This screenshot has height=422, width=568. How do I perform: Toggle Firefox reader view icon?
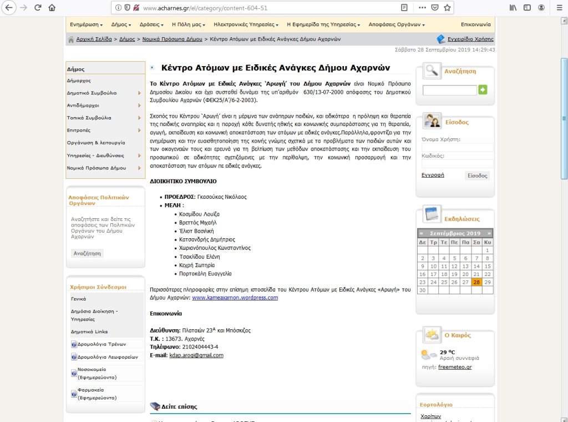tap(404, 8)
